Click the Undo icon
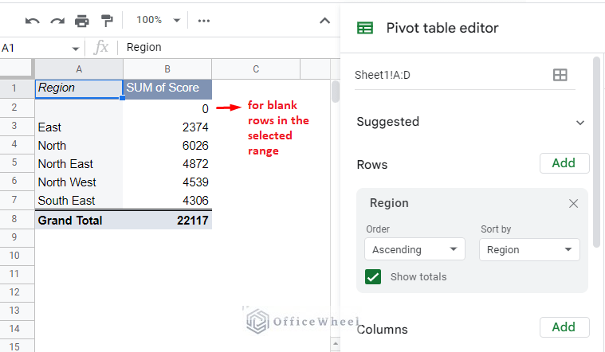Screen dimensions: 605x352 (33, 20)
